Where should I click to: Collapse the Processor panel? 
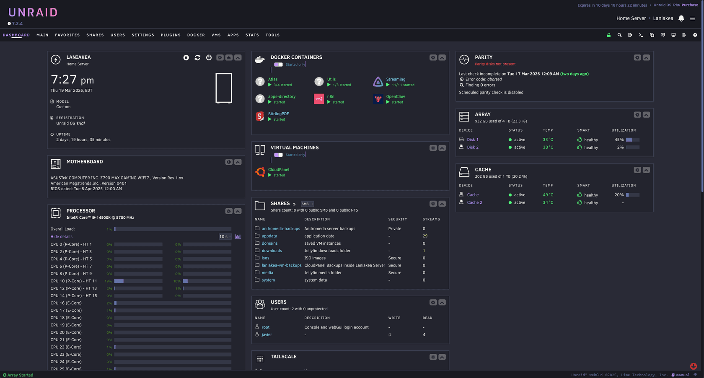pos(238,211)
